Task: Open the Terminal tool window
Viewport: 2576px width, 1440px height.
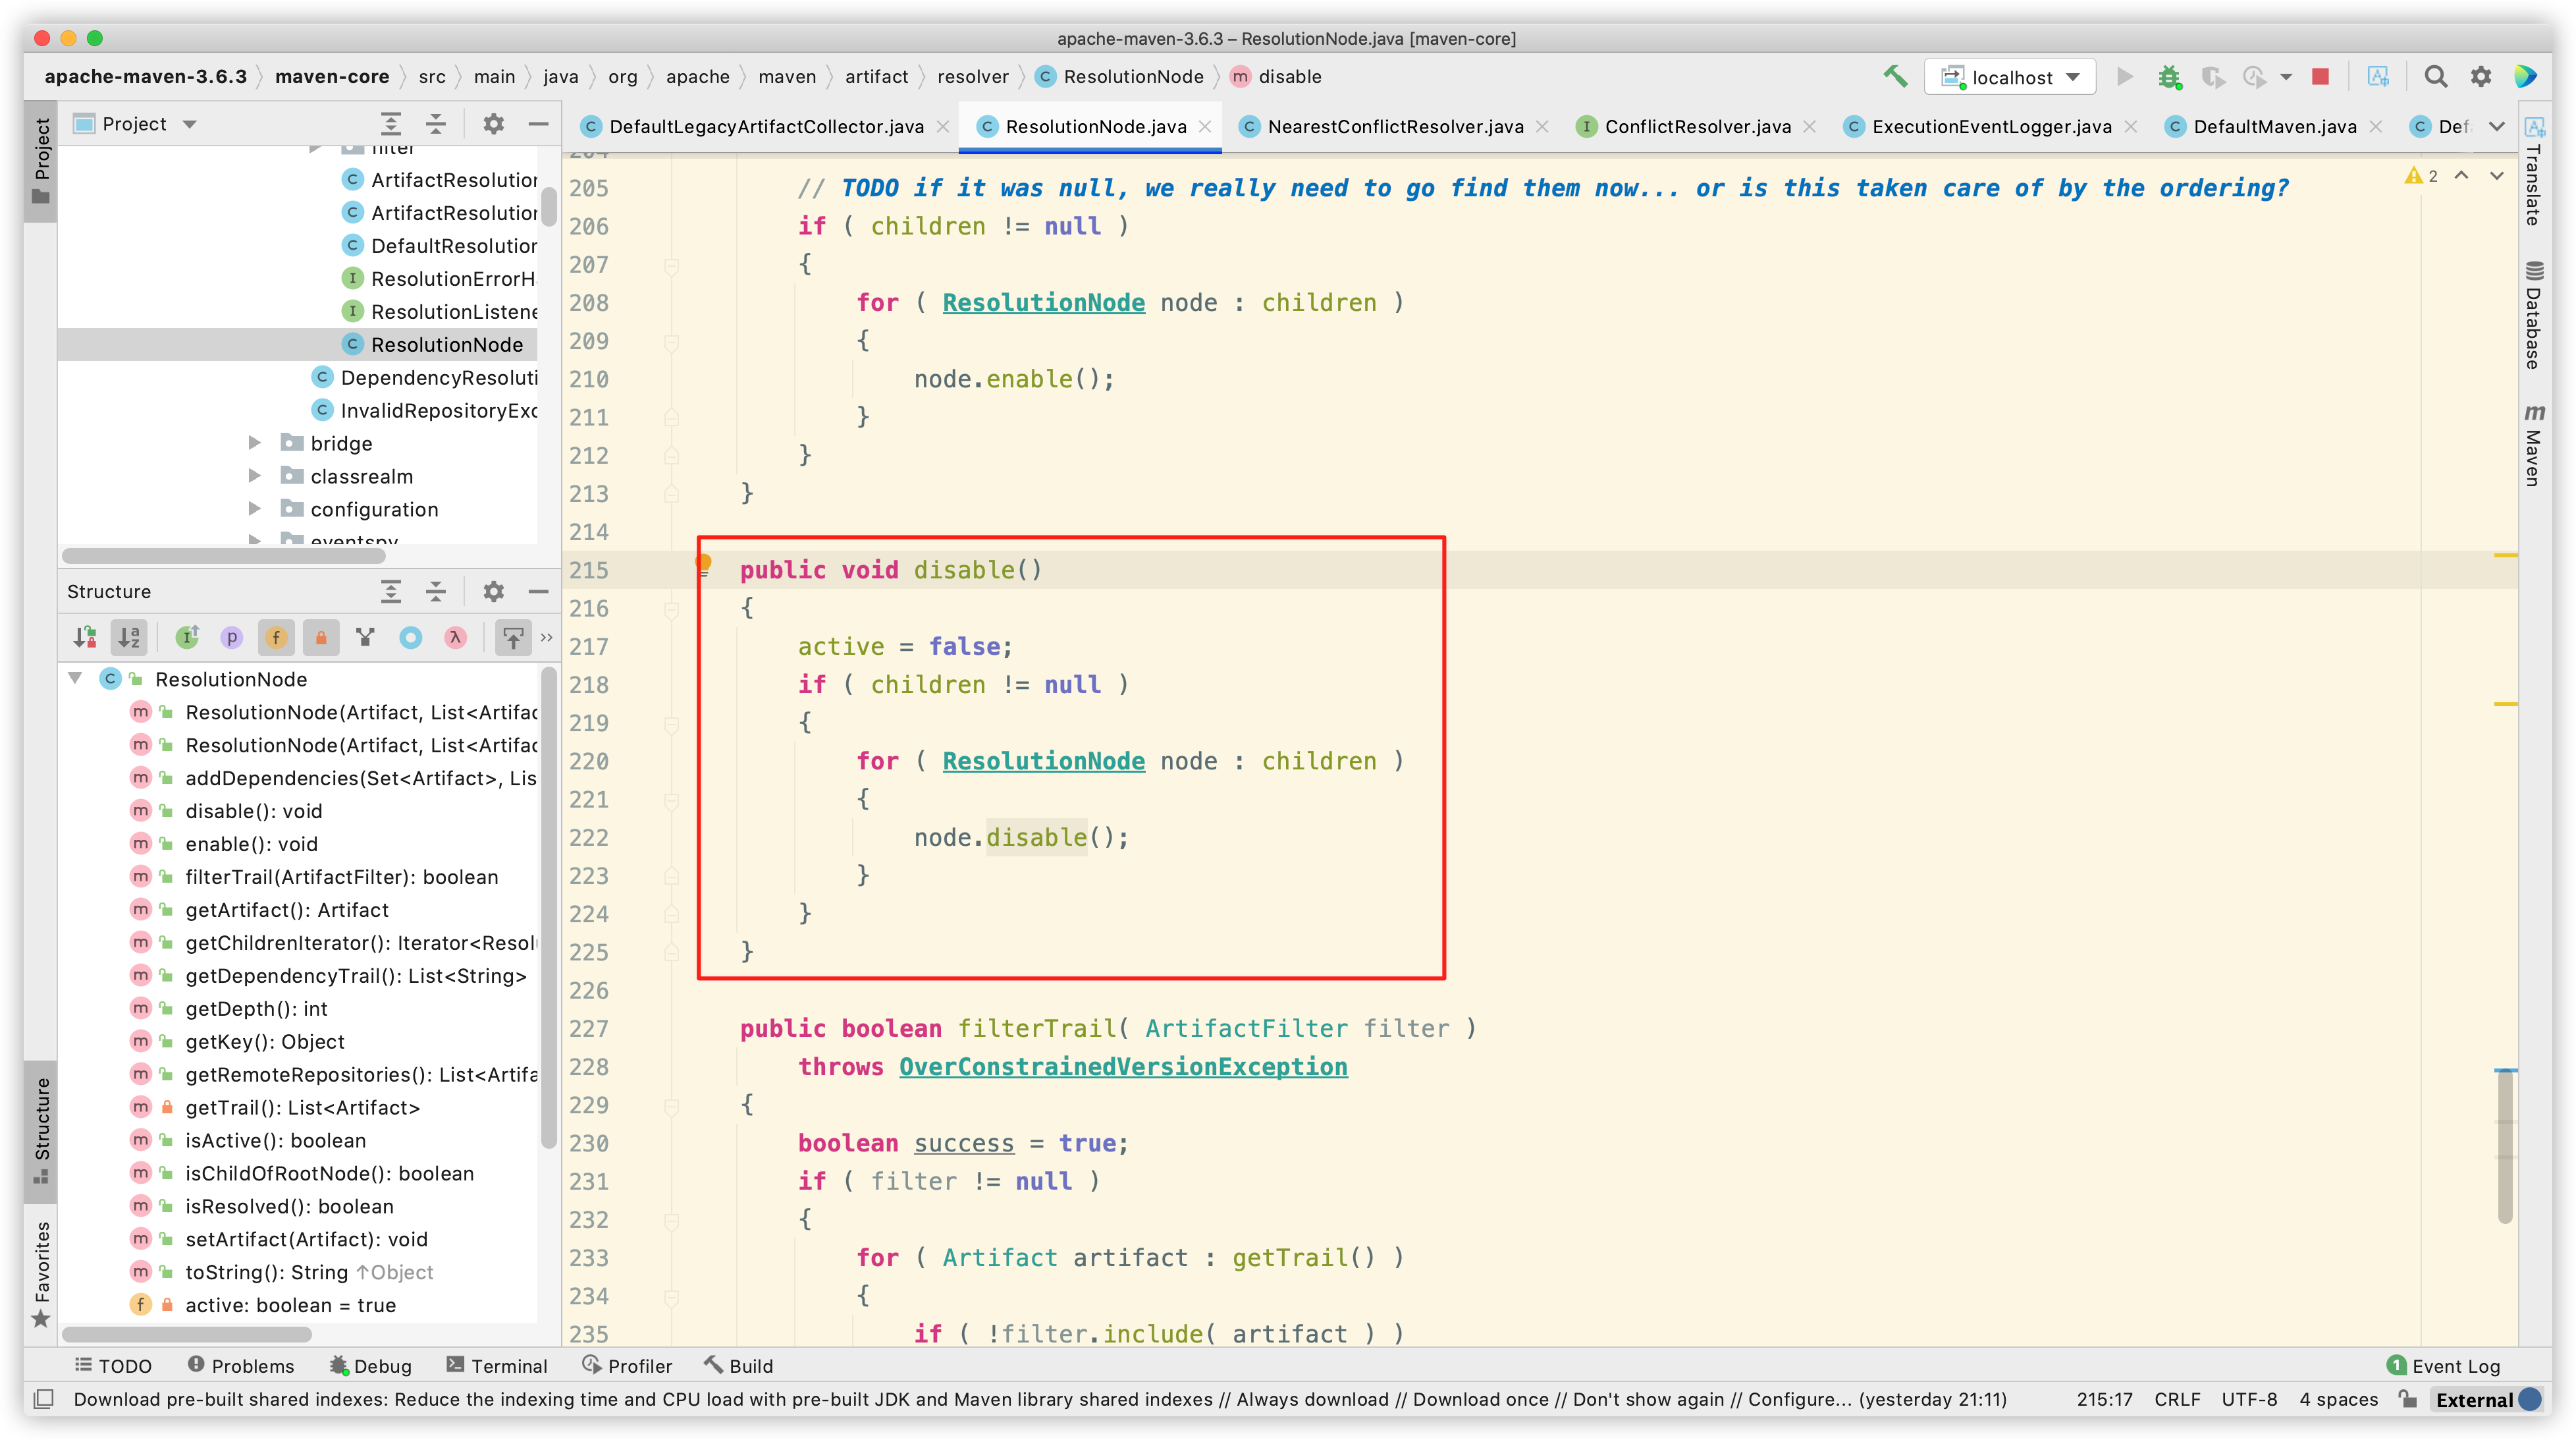Action: click(497, 1365)
